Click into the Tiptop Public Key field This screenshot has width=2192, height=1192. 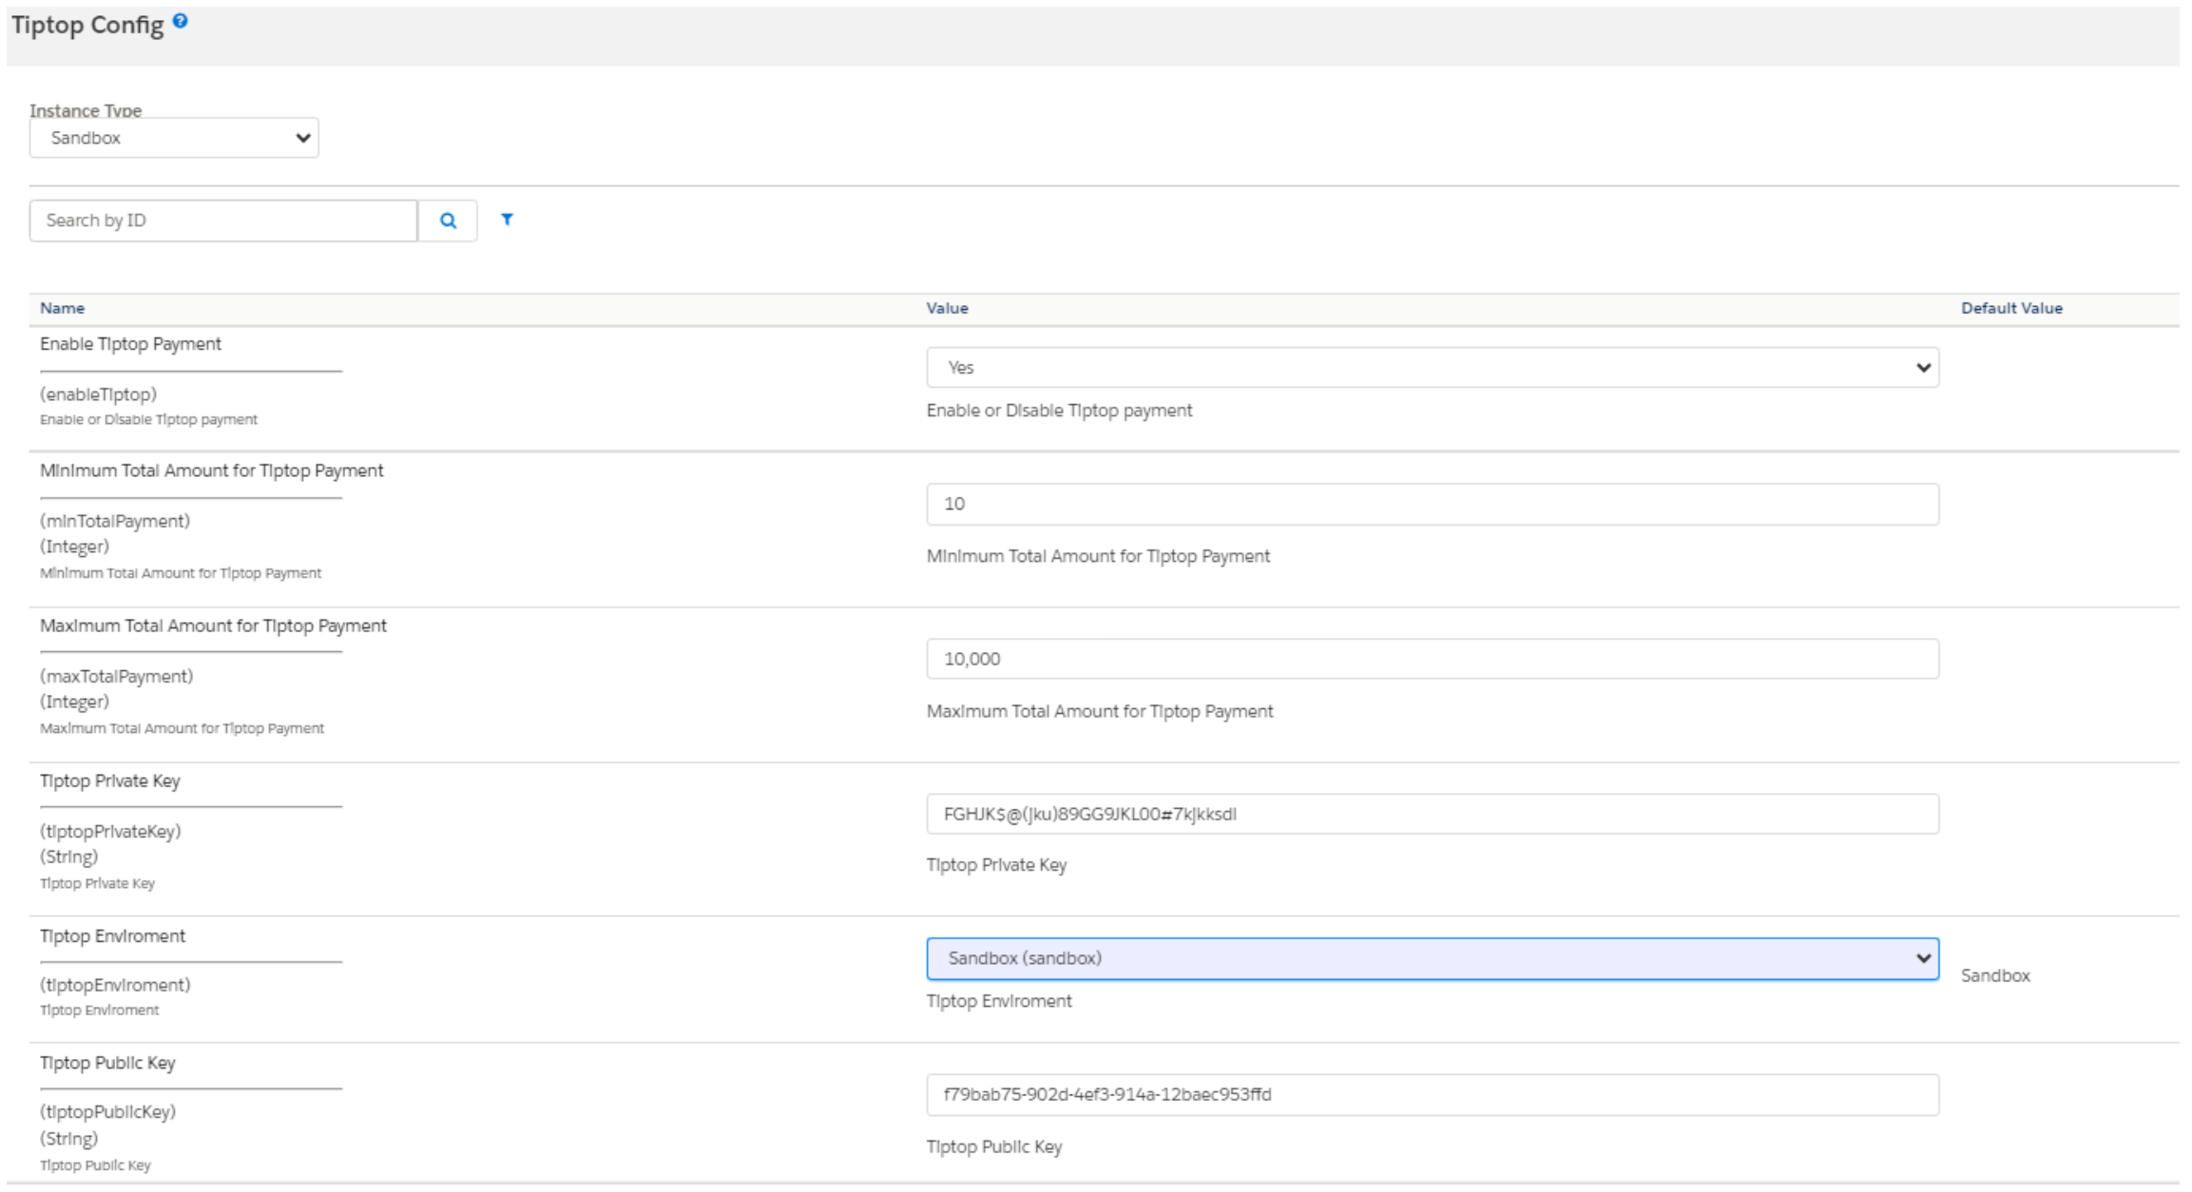1432,1094
